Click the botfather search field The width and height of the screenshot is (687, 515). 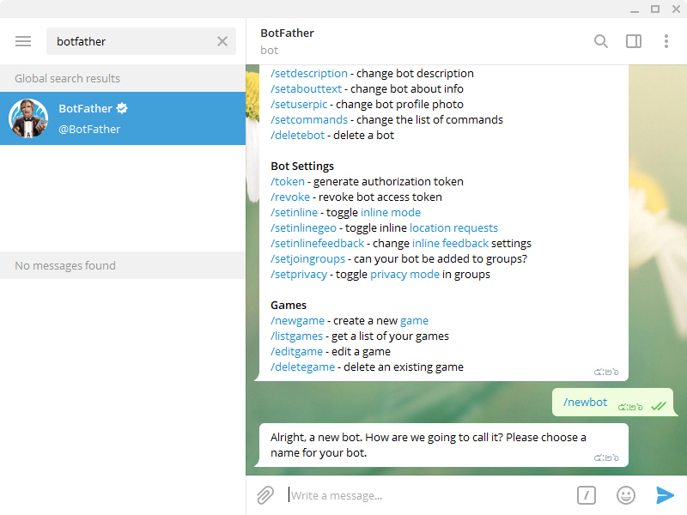tap(141, 41)
